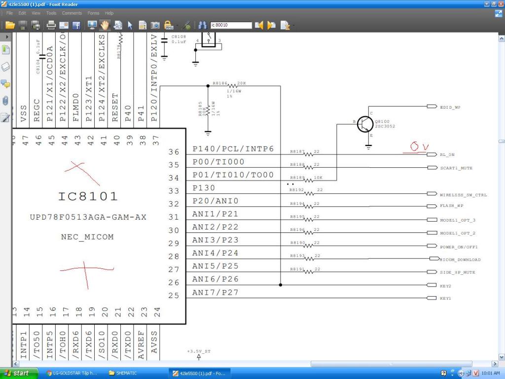The height and width of the screenshot is (379, 505).
Task: Open the Pages layers panel icon
Action: [x=5, y=67]
